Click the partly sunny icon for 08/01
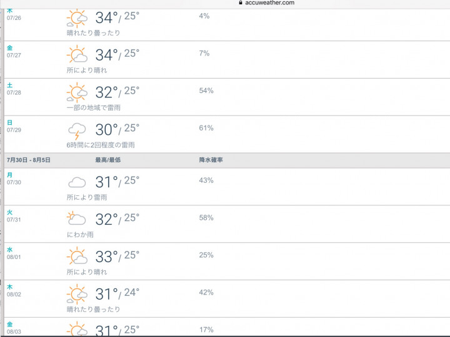The width and height of the screenshot is (450, 337). click(77, 256)
